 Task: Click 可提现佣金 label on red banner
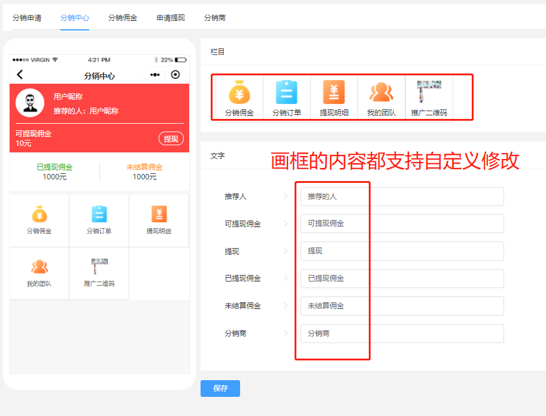pos(34,134)
